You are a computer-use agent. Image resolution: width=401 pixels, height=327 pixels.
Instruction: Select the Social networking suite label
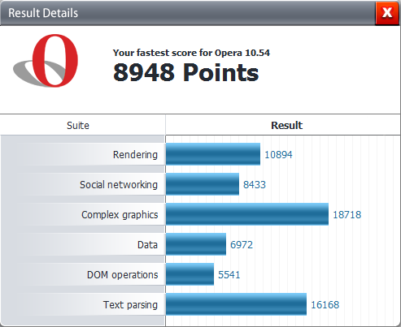pyautogui.click(x=119, y=185)
